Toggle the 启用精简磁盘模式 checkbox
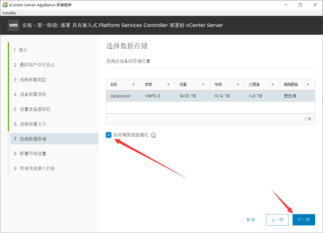 tap(109, 135)
